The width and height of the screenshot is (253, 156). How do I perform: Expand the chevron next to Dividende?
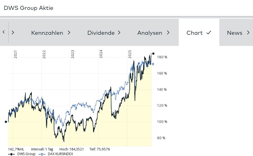[x=119, y=33]
